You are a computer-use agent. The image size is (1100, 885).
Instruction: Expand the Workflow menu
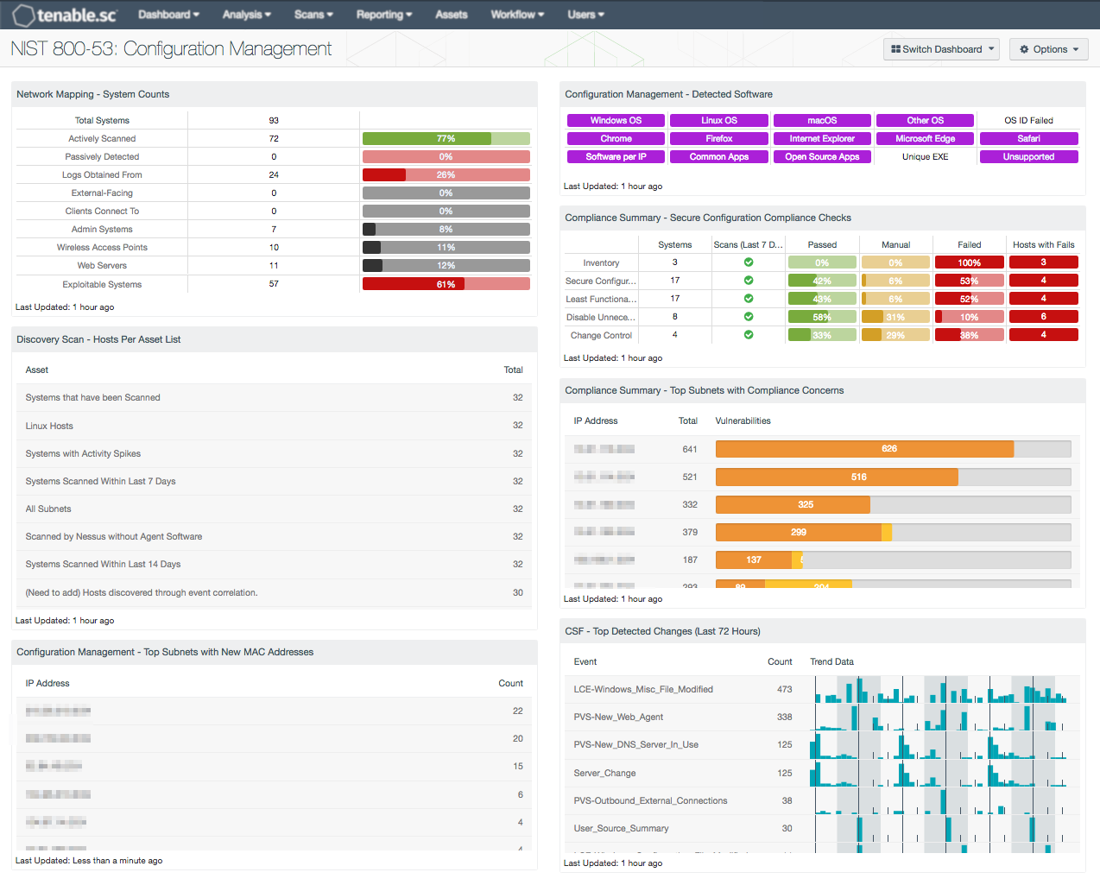pyautogui.click(x=517, y=15)
